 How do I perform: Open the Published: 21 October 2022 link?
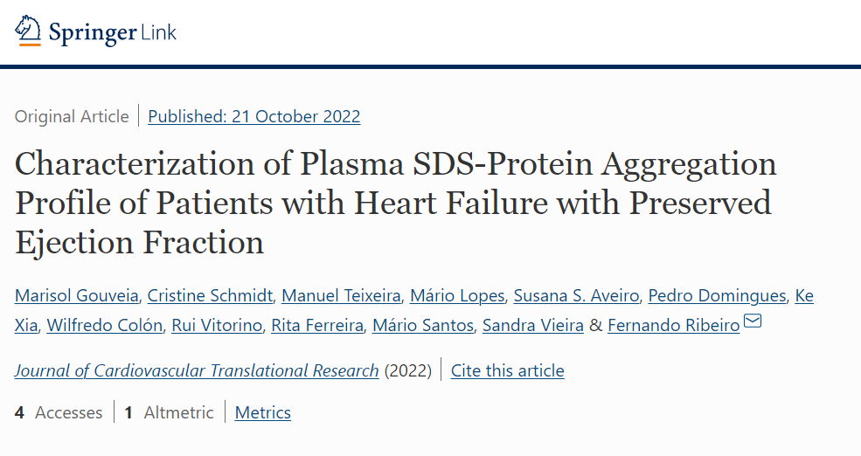click(254, 116)
